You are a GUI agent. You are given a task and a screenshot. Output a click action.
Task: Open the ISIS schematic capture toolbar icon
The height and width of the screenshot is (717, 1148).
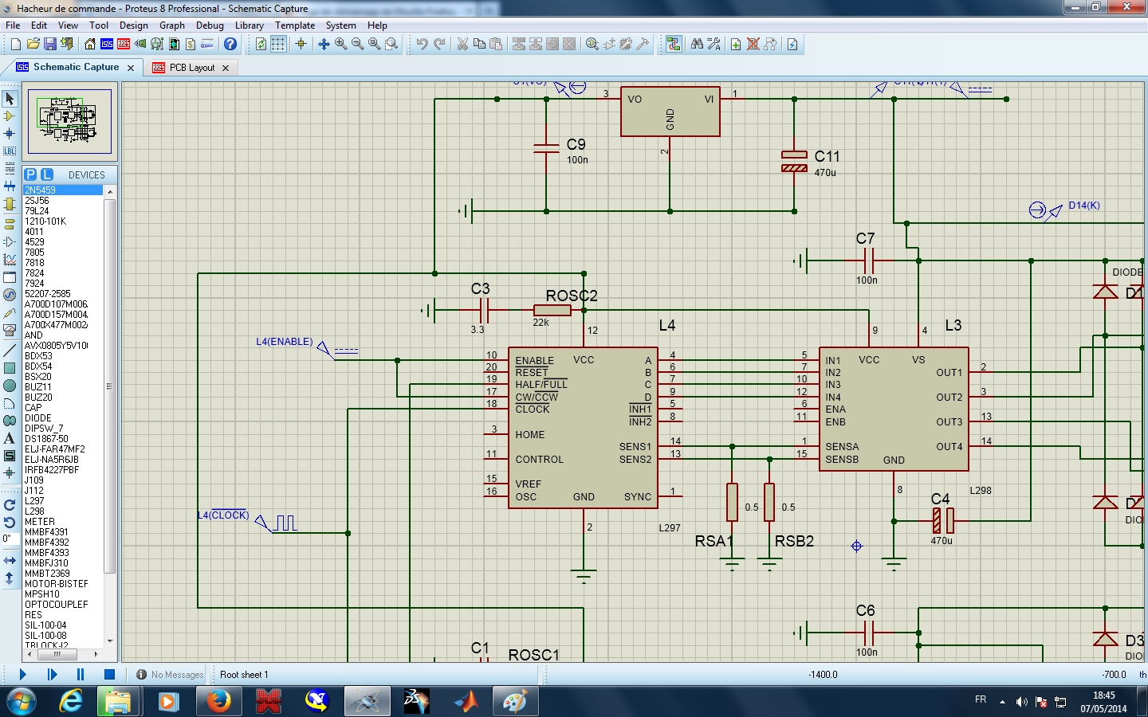pos(107,44)
